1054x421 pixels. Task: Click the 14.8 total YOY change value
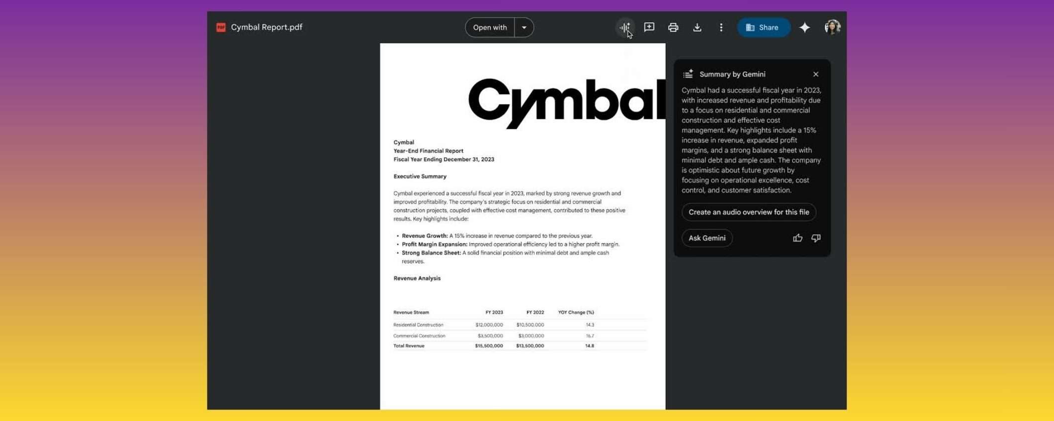coord(590,346)
